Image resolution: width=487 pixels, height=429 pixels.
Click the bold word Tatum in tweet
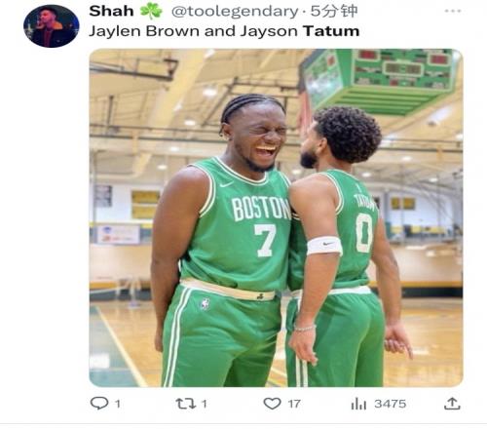(x=331, y=31)
